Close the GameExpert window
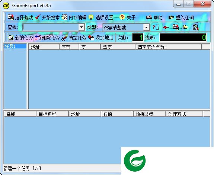 [202, 4]
